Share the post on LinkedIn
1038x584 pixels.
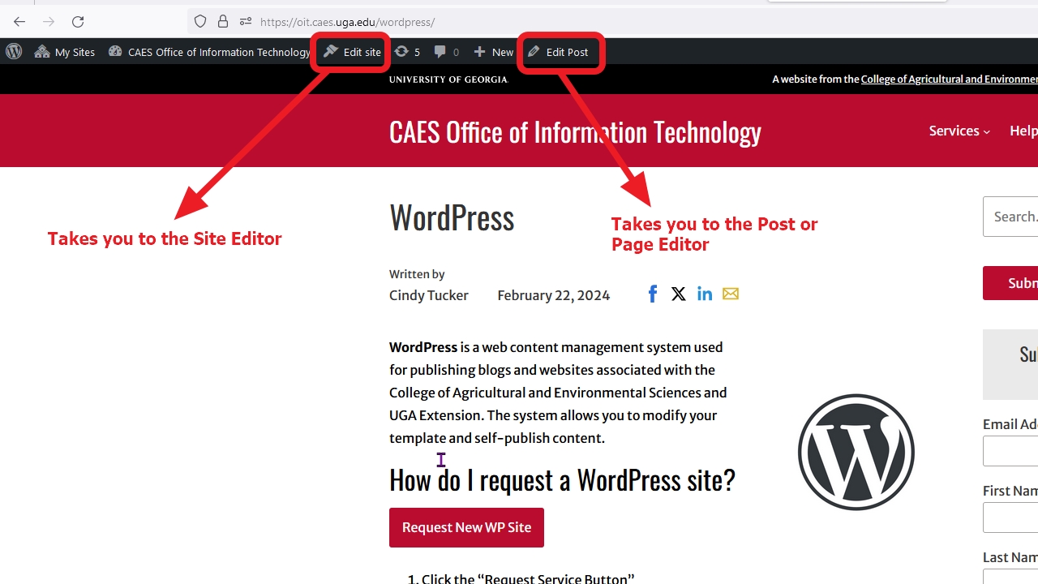point(705,294)
